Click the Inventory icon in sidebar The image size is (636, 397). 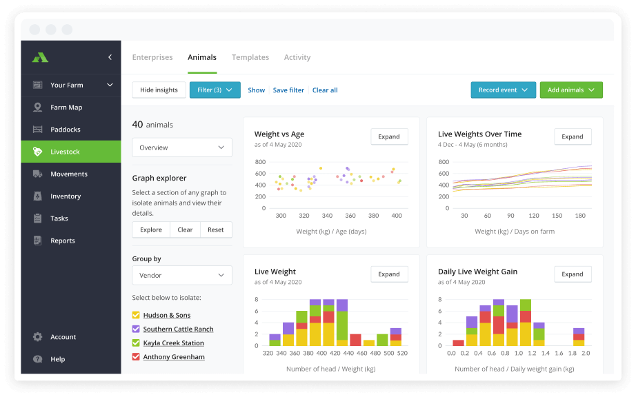point(37,196)
